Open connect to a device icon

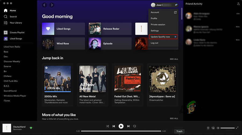(213, 128)
